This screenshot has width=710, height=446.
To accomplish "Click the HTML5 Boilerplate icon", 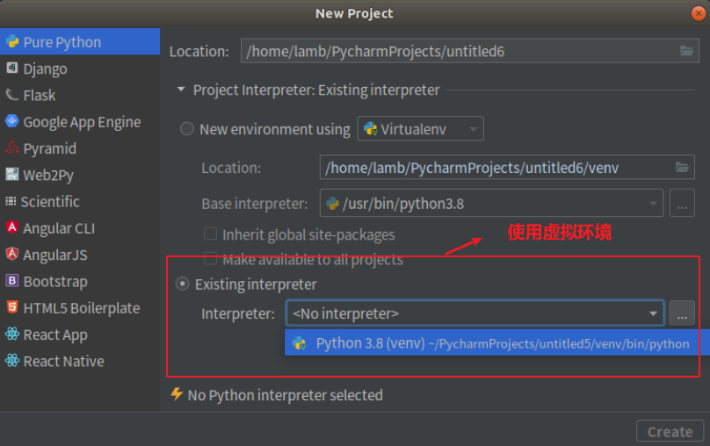I will pos(12,307).
